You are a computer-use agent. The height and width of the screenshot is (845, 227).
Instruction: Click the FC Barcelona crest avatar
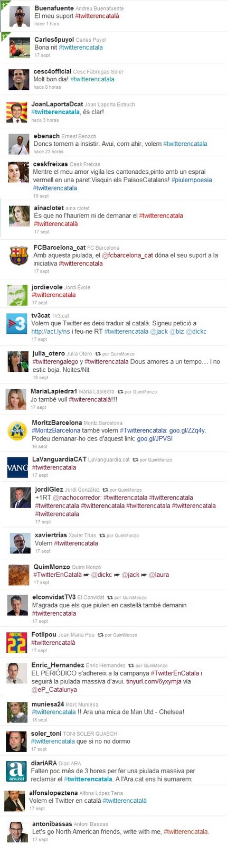pos(19,256)
